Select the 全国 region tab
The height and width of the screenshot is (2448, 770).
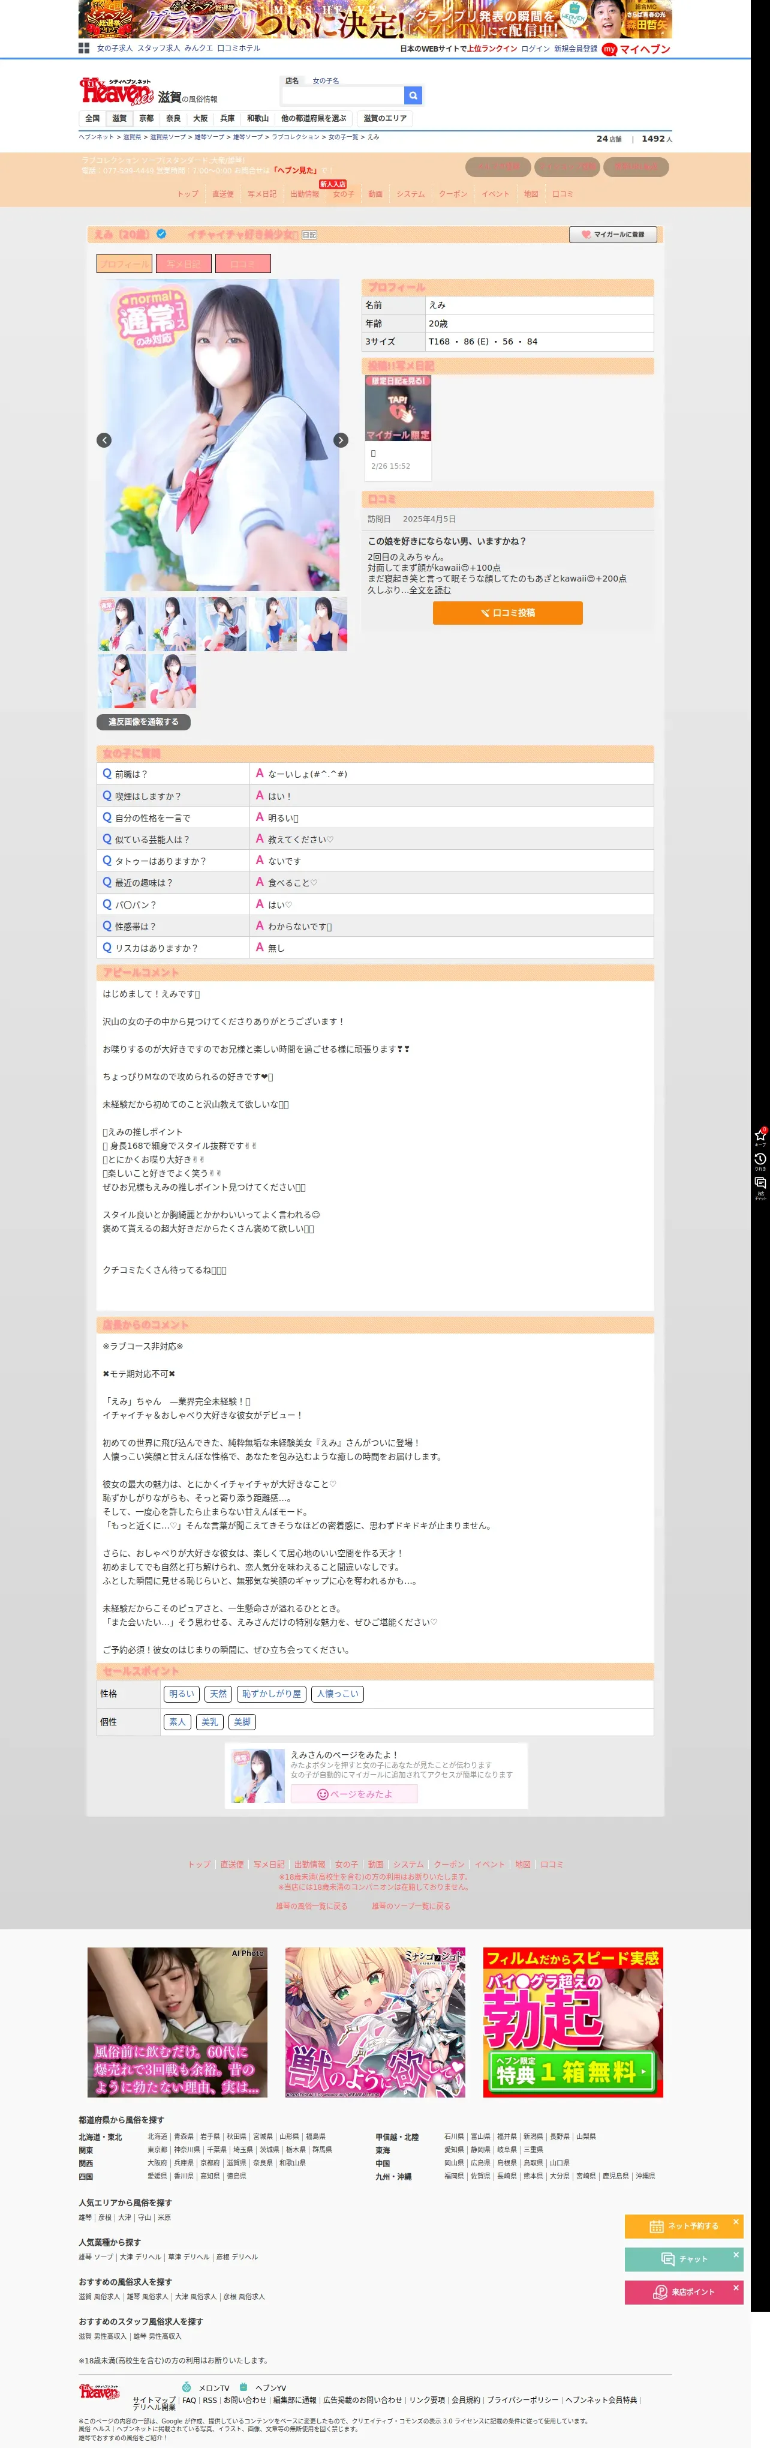pos(92,119)
